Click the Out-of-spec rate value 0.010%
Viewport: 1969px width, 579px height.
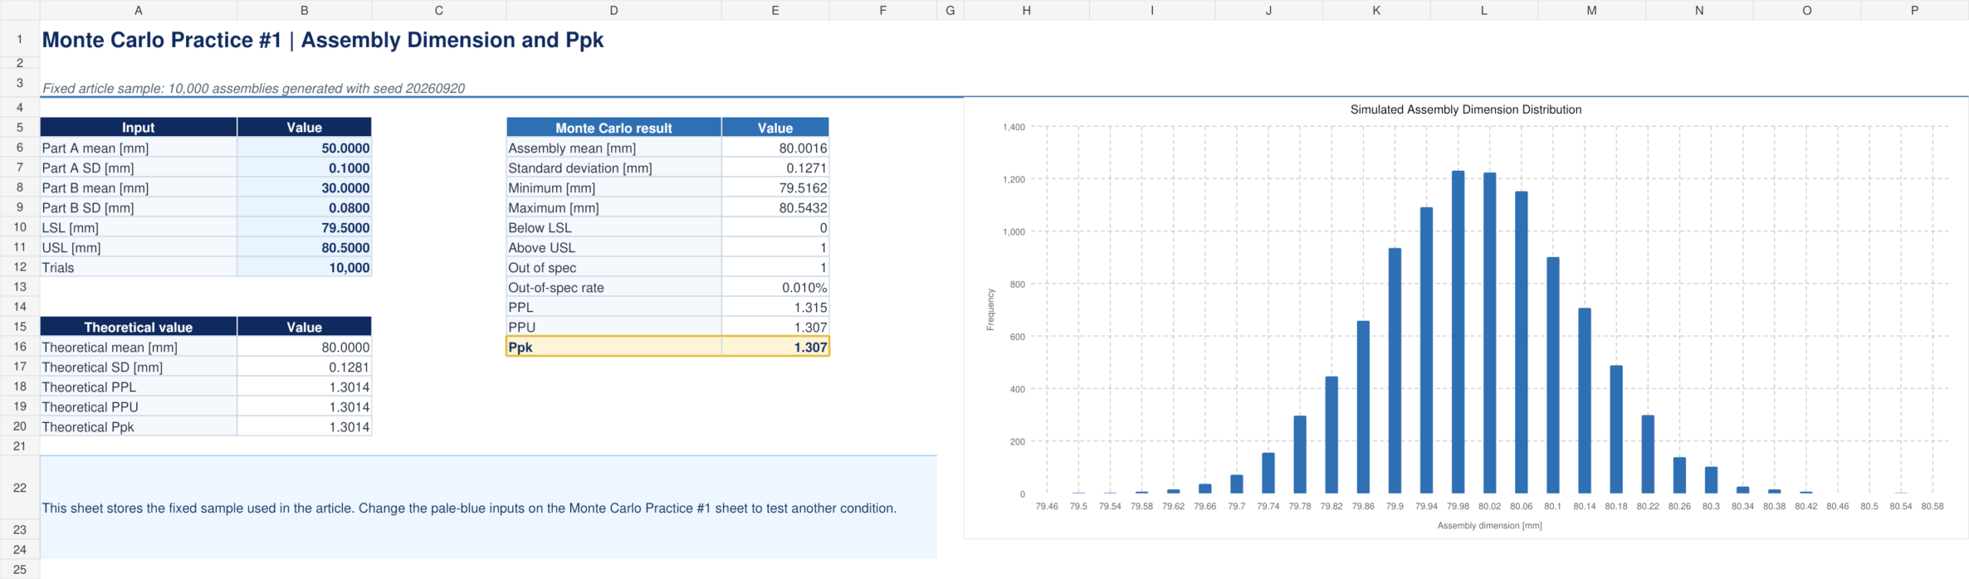(775, 288)
